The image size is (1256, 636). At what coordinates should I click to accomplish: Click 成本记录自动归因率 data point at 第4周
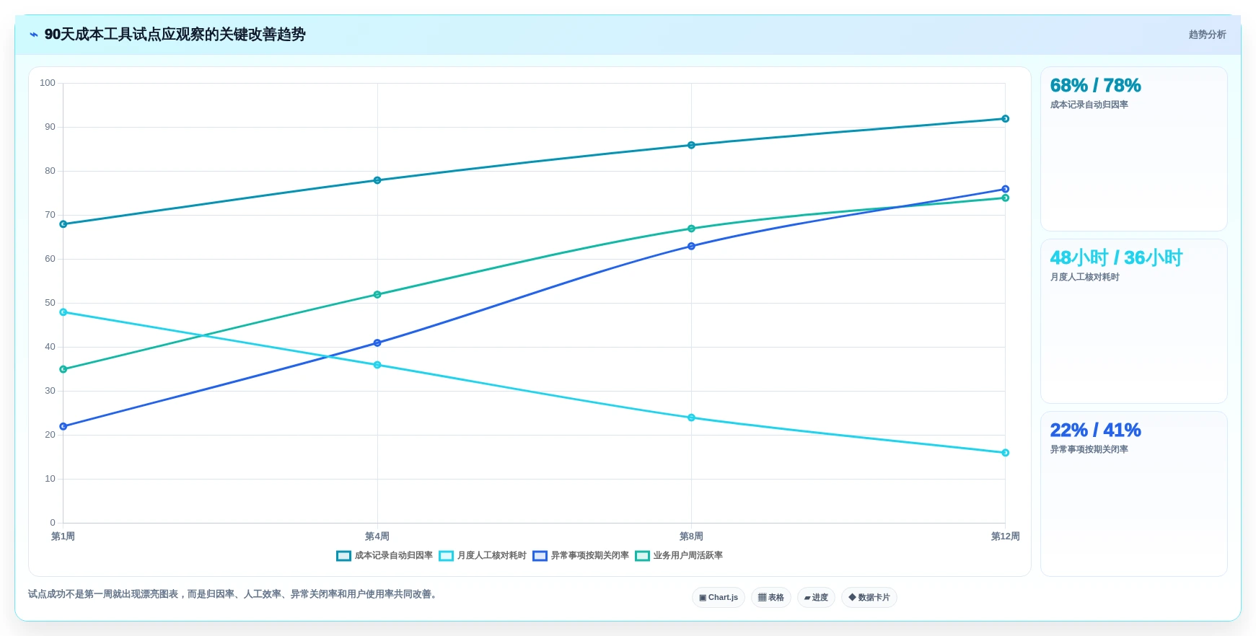[x=377, y=180]
